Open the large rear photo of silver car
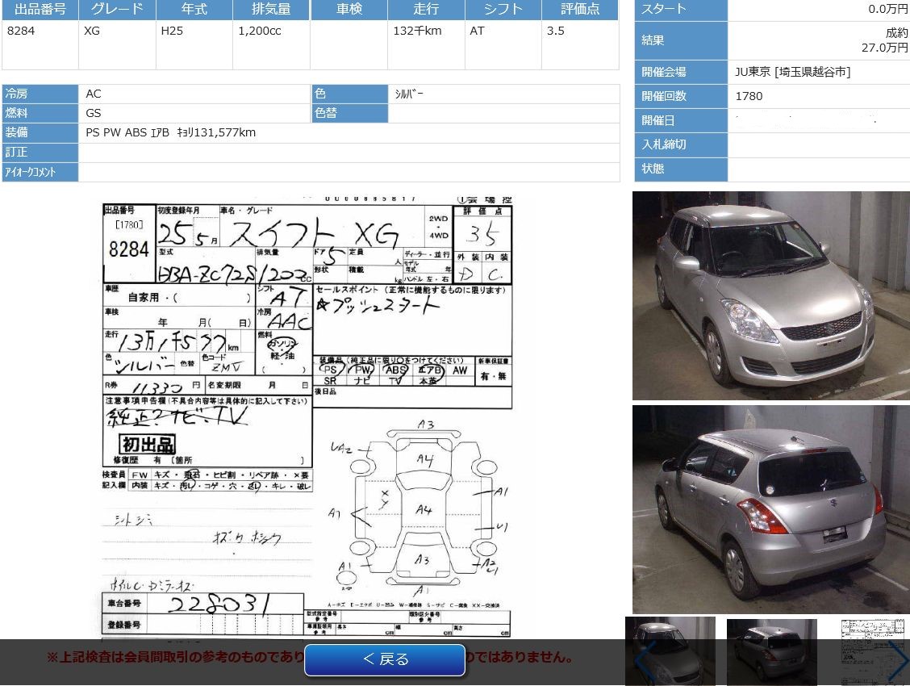 [x=770, y=509]
